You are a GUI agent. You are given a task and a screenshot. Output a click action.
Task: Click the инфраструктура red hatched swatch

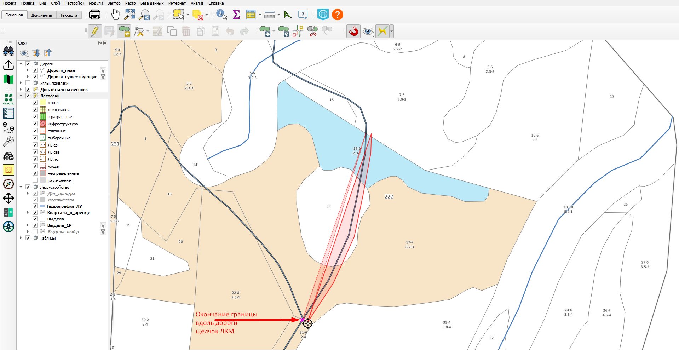pyautogui.click(x=43, y=124)
